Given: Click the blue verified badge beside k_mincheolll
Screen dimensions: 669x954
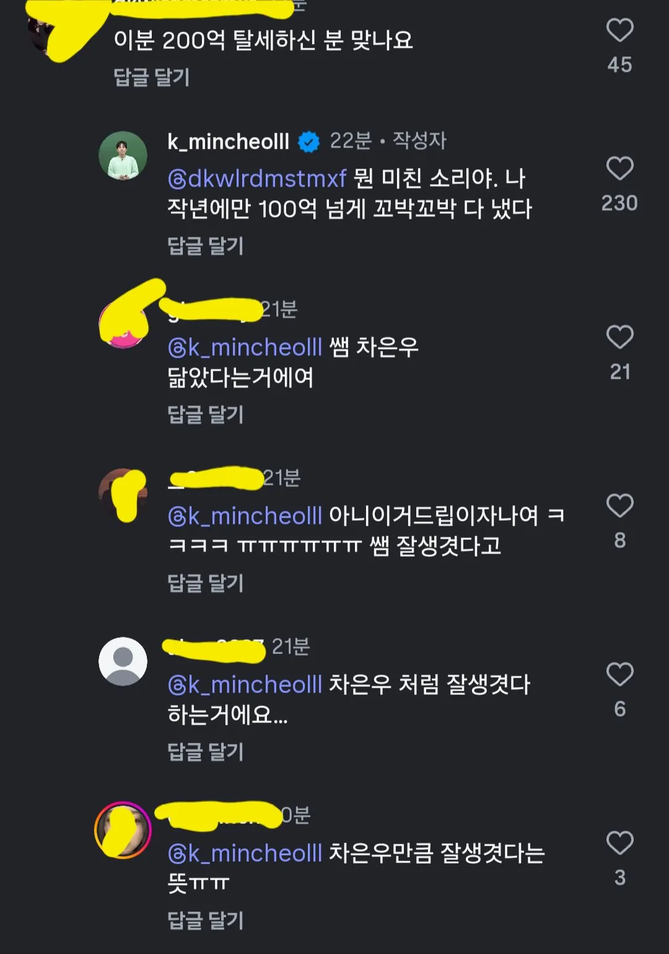Looking at the screenshot, I should click(308, 141).
